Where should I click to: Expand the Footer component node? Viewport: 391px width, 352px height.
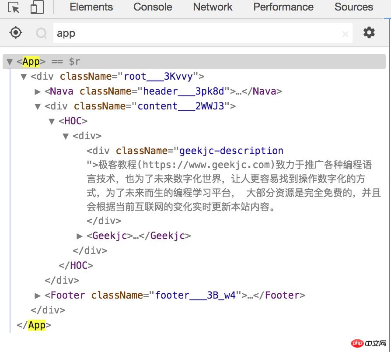[x=37, y=295]
